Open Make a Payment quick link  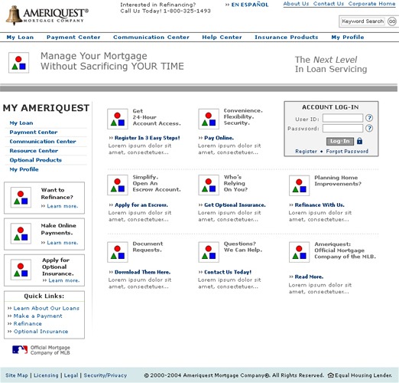click(37, 316)
